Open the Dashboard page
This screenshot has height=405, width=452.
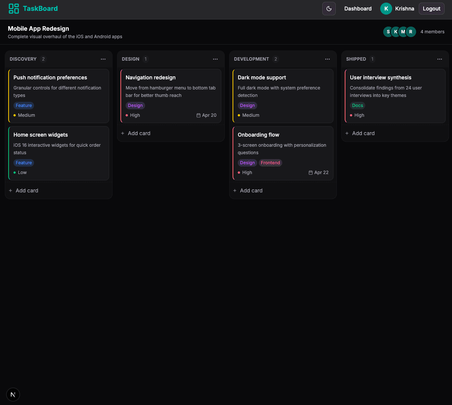358,9
